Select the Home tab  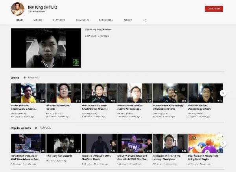point(19,20)
